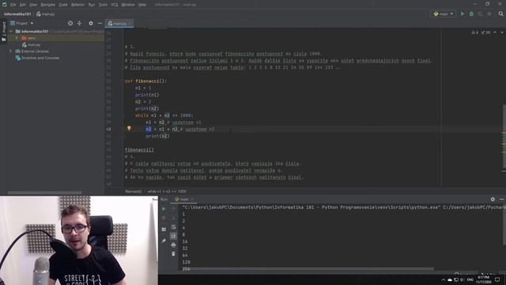This screenshot has height=285, width=506.
Task: Stop the process in Run panel
Action: (x=164, y=218)
